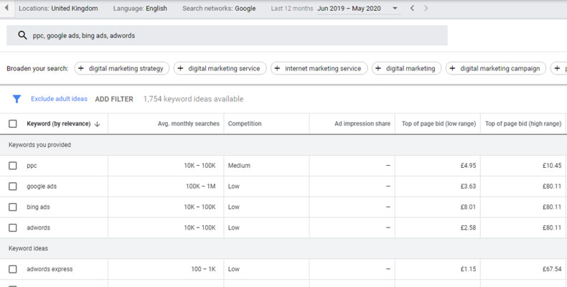Sort by Avg. monthly searches column
This screenshot has height=287, width=567.
coord(188,124)
